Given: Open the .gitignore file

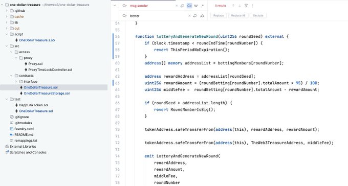Looking at the screenshot, I should [x=21, y=117].
